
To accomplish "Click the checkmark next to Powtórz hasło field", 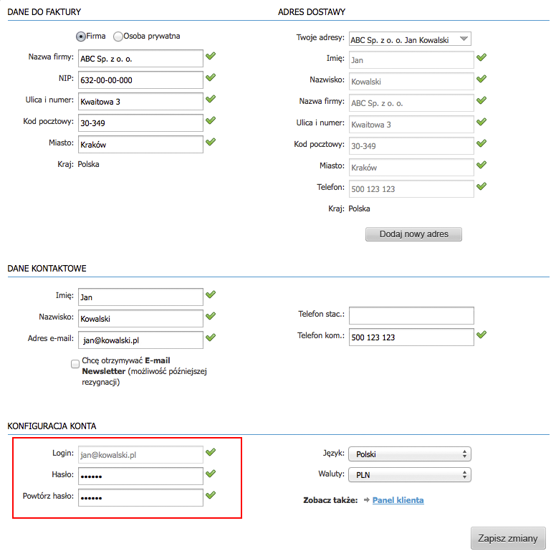I will click(210, 496).
